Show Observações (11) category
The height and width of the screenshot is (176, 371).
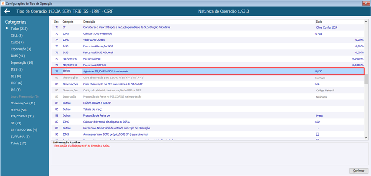coord(23,103)
